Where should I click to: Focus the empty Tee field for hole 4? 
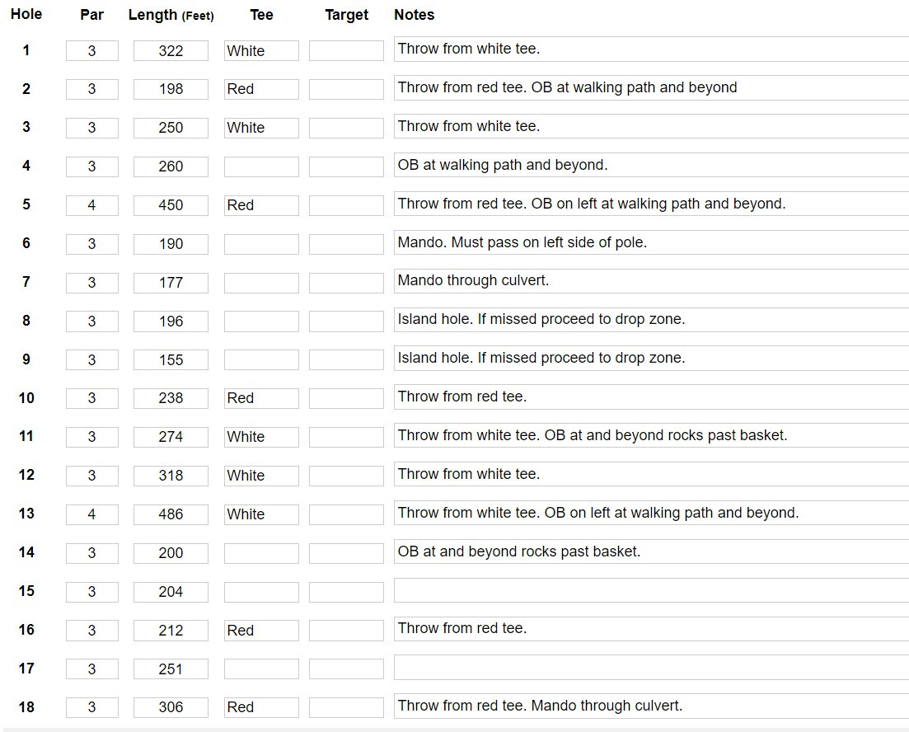point(261,167)
